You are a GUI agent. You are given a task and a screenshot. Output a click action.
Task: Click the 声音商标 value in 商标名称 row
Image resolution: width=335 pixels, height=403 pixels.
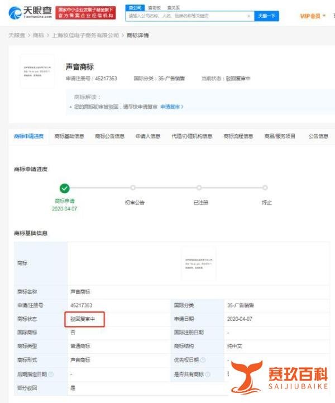(80, 292)
